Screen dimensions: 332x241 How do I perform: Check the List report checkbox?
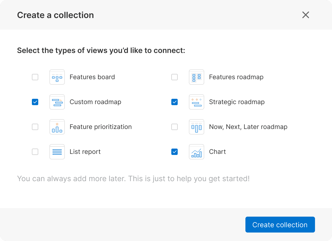pyautogui.click(x=35, y=152)
